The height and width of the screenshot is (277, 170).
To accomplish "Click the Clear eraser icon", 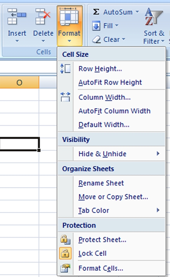I will pyautogui.click(x=96, y=39).
